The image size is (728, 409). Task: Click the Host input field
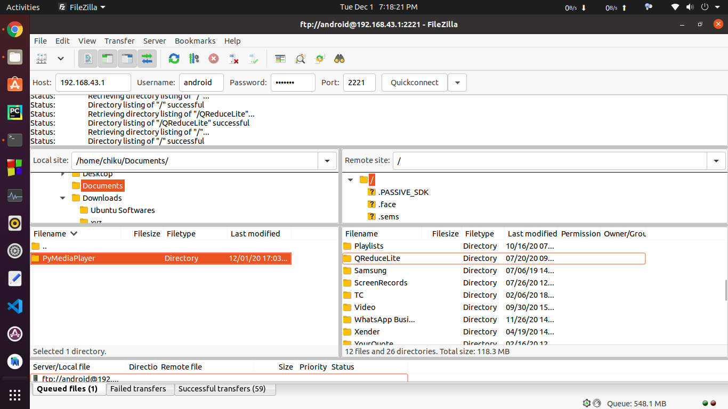pyautogui.click(x=93, y=83)
